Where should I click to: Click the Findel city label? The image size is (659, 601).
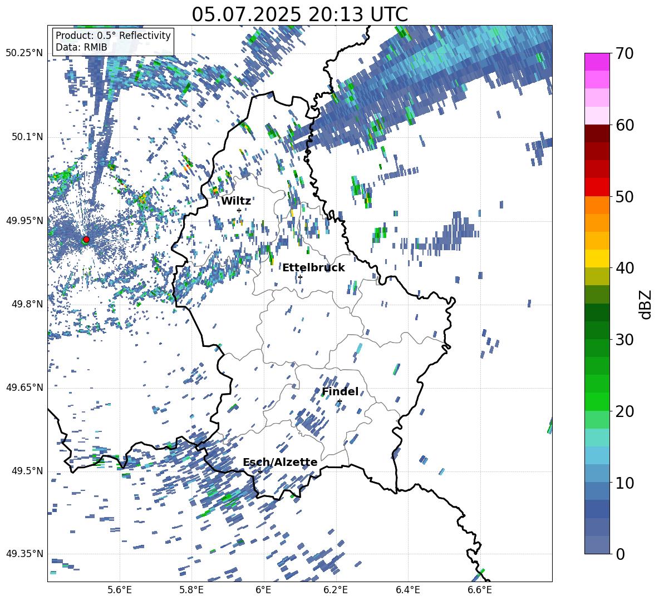[x=340, y=391]
